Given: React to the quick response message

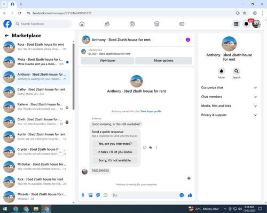Looking at the screenshot, I should coord(145,148).
